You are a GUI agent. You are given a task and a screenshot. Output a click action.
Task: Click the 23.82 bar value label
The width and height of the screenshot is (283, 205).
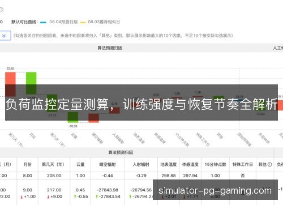click(x=10, y=69)
